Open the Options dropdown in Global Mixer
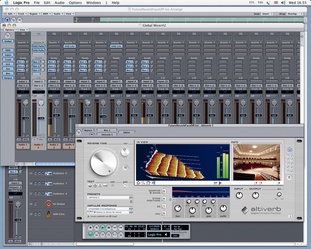The image size is (311, 249). point(11,30)
